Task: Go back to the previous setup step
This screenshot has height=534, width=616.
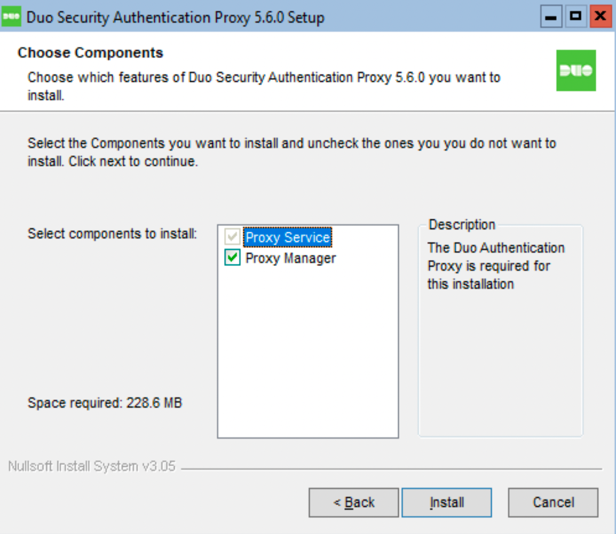Action: coord(354,502)
